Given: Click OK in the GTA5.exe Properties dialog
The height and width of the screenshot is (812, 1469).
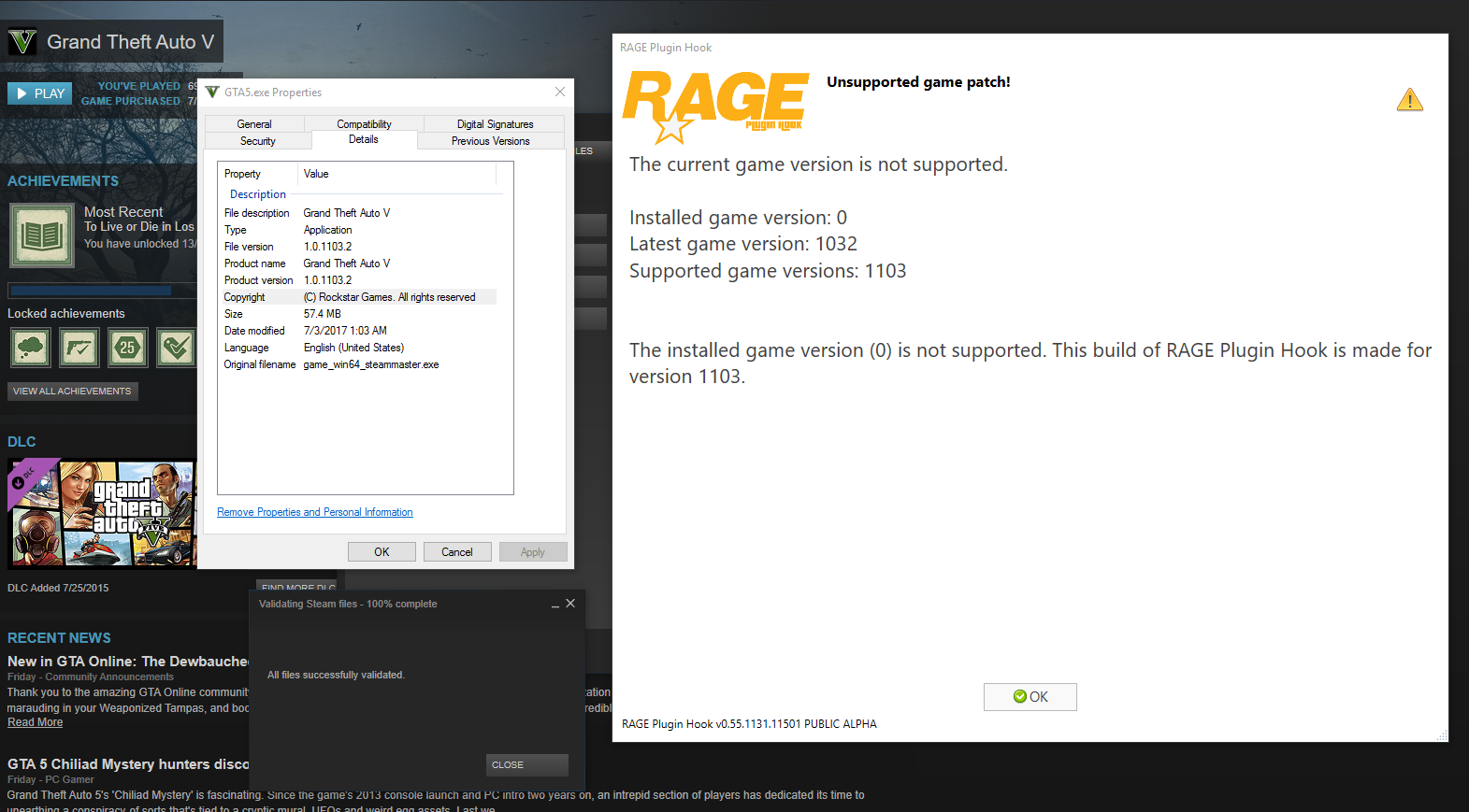Looking at the screenshot, I should (382, 552).
